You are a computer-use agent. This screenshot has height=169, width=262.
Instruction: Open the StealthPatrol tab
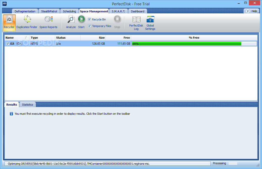(49, 11)
